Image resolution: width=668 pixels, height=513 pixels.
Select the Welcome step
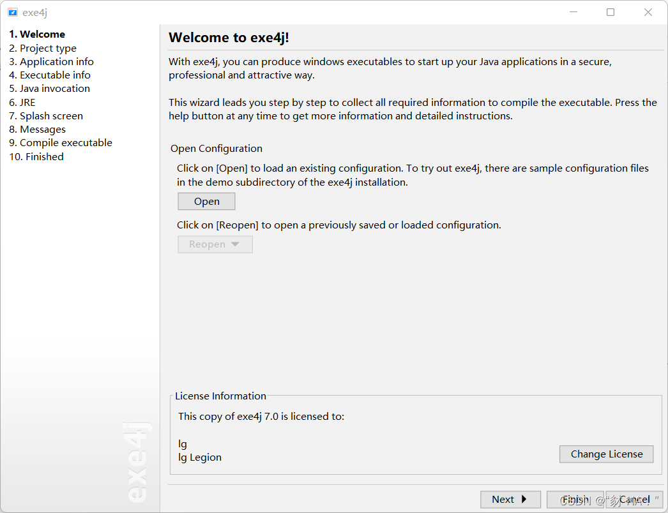37,34
